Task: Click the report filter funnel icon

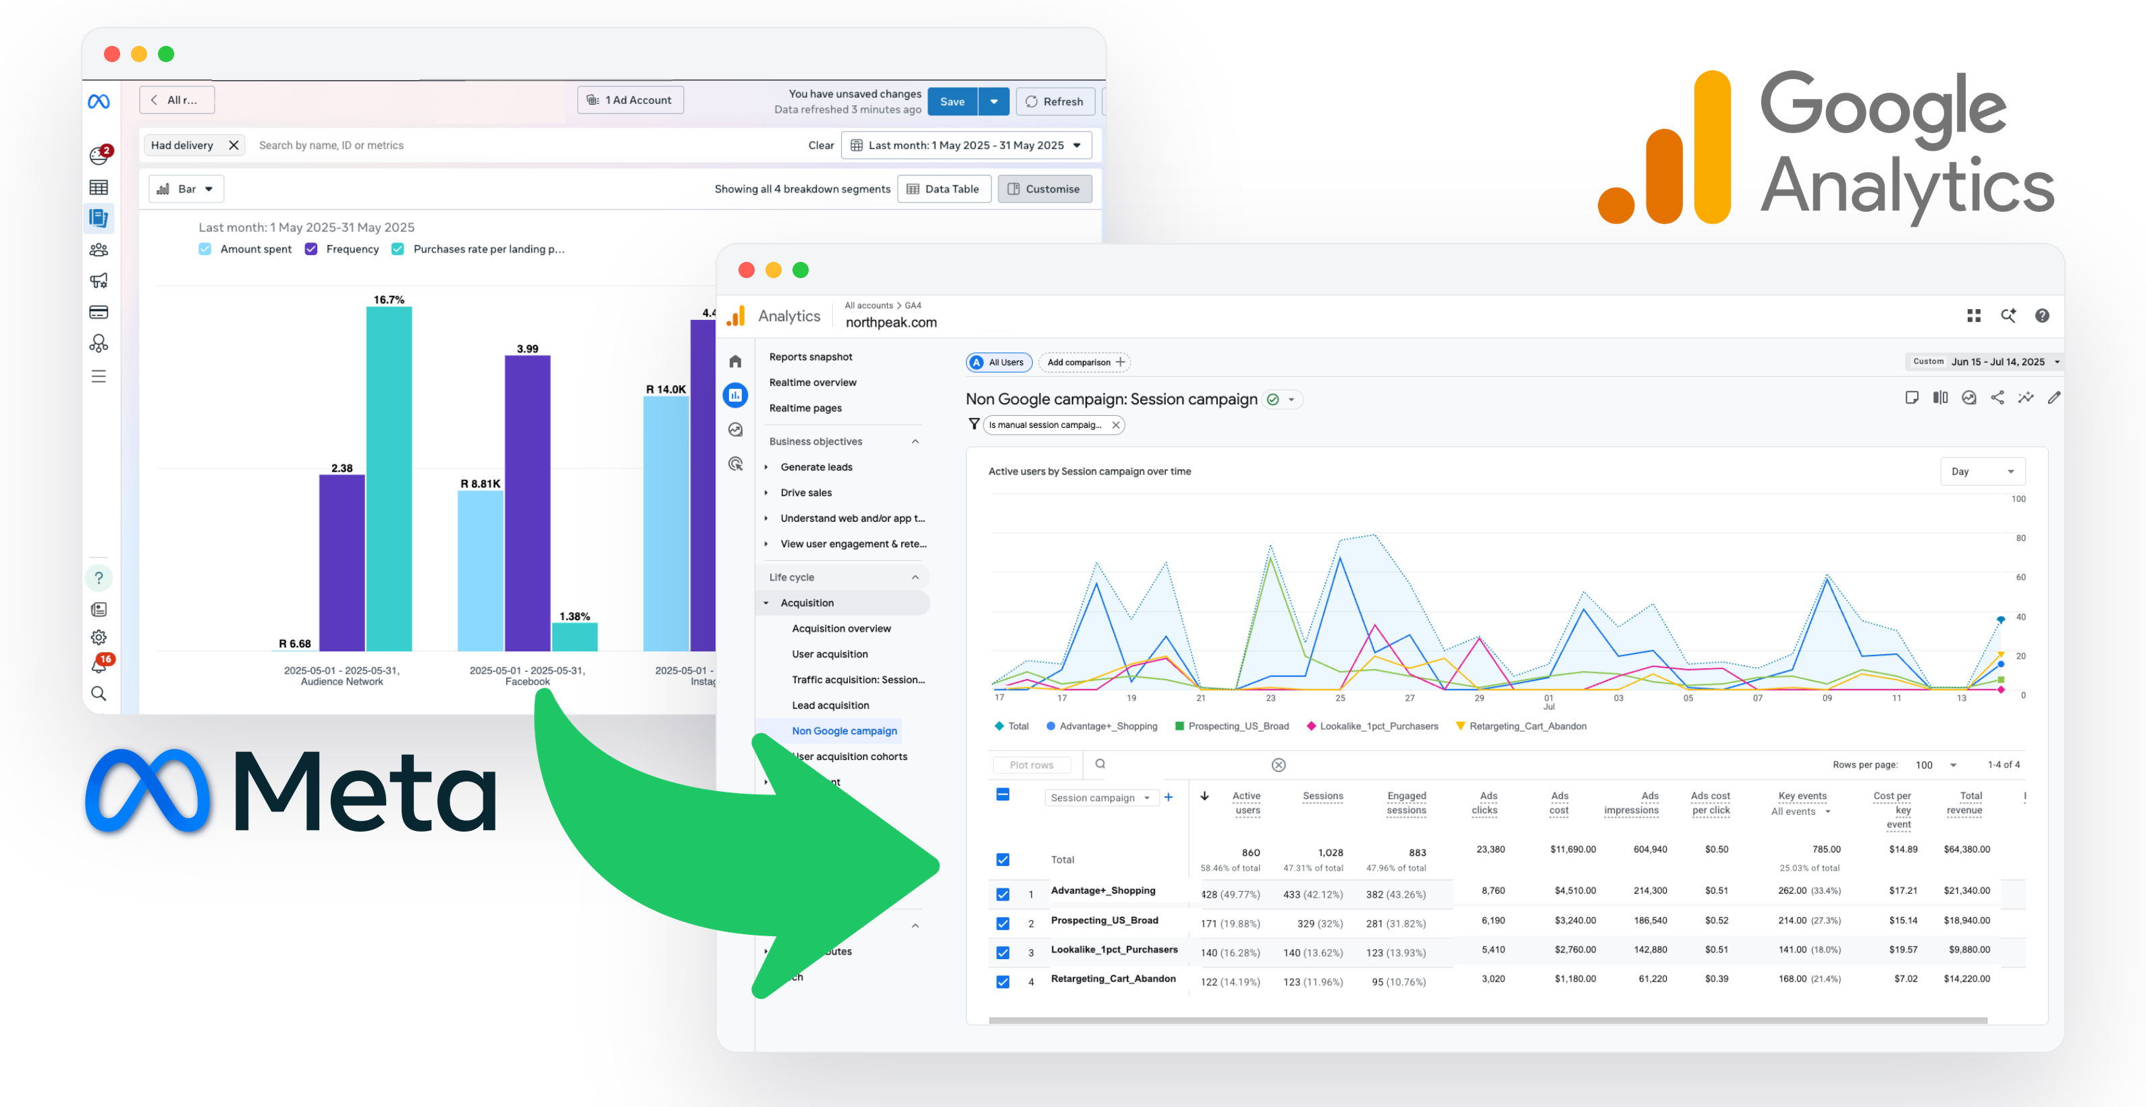Action: click(974, 425)
